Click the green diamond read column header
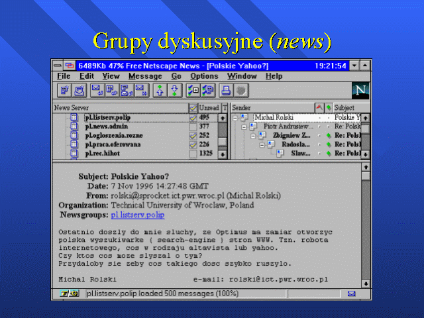Viewport: 424px width, 318px height. click(x=329, y=107)
